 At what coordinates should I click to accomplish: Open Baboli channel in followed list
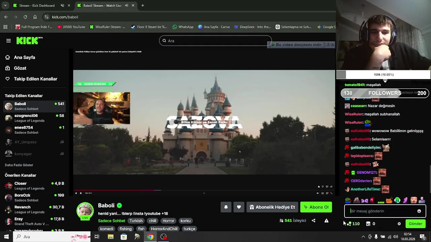pos(34,106)
